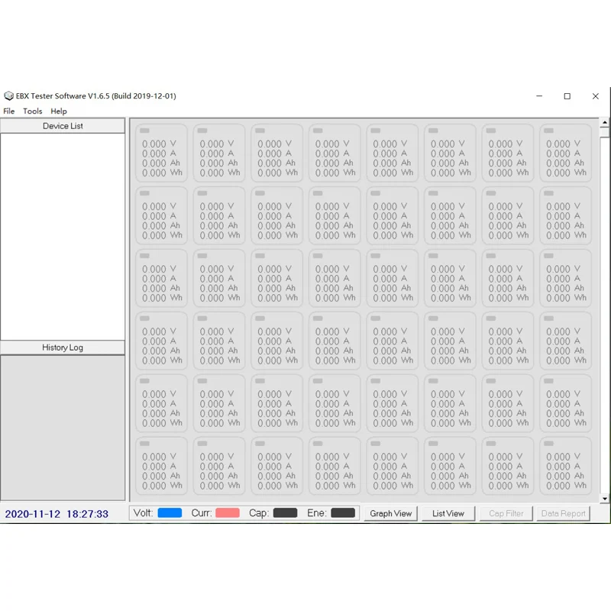
Task: Click the Cap Filter button
Action: [x=506, y=513]
